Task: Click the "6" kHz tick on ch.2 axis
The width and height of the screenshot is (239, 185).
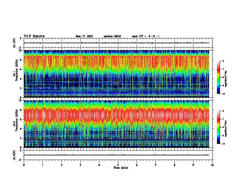Action: [x=21, y=119]
